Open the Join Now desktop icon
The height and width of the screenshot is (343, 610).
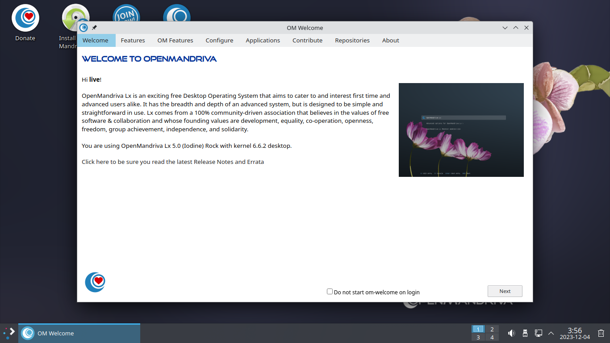point(126,13)
